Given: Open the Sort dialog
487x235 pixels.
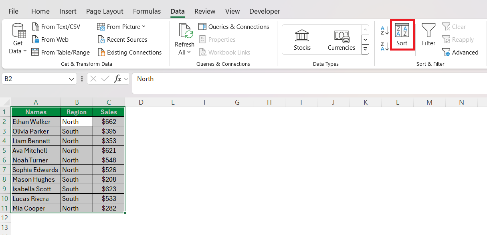Looking at the screenshot, I should (402, 35).
